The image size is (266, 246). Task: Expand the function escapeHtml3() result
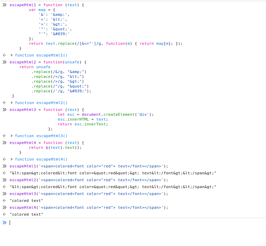tap(12, 136)
